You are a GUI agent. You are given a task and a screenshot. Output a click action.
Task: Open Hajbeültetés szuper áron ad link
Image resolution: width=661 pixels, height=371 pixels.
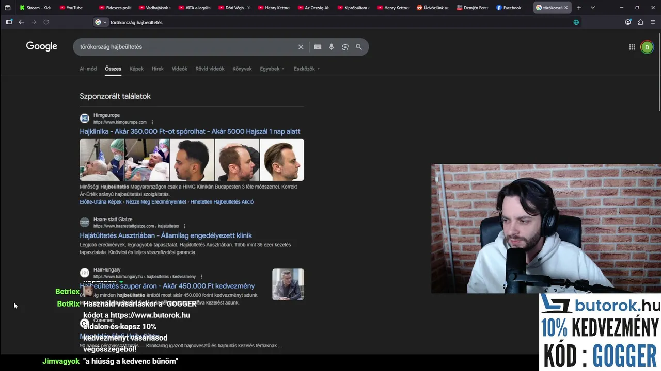167,286
